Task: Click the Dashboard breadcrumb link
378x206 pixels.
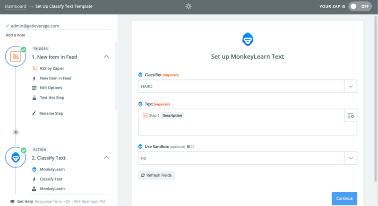Action: [x=16, y=6]
